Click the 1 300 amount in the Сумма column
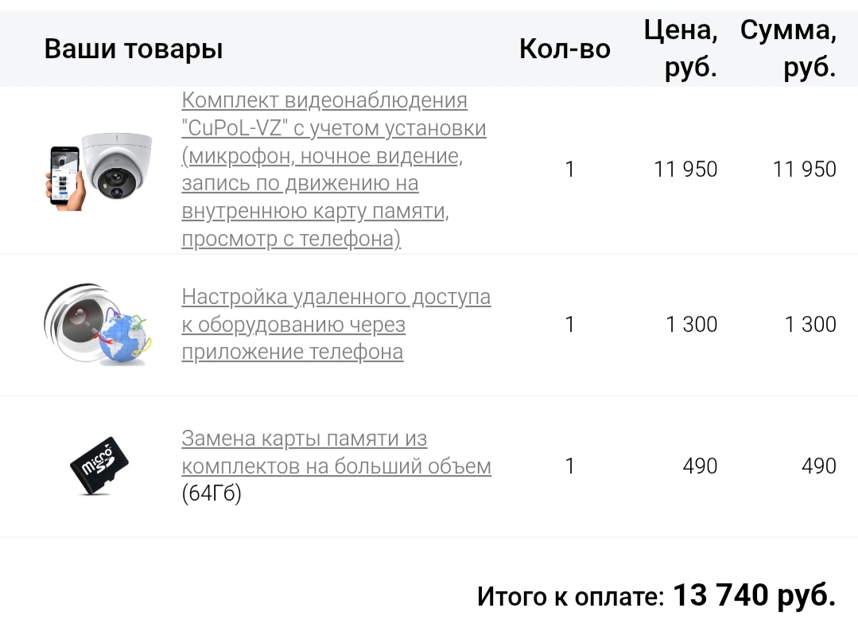Screen dimensions: 858x635 click(810, 324)
